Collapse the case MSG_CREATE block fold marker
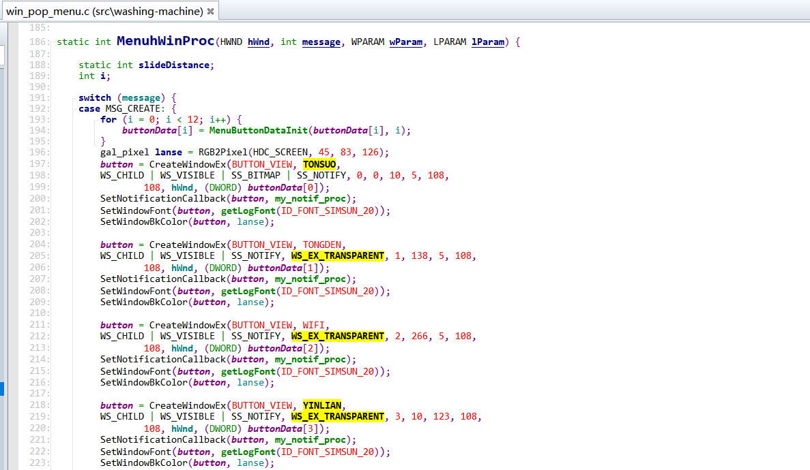Viewport: 810px width, 470px height. 74,109
